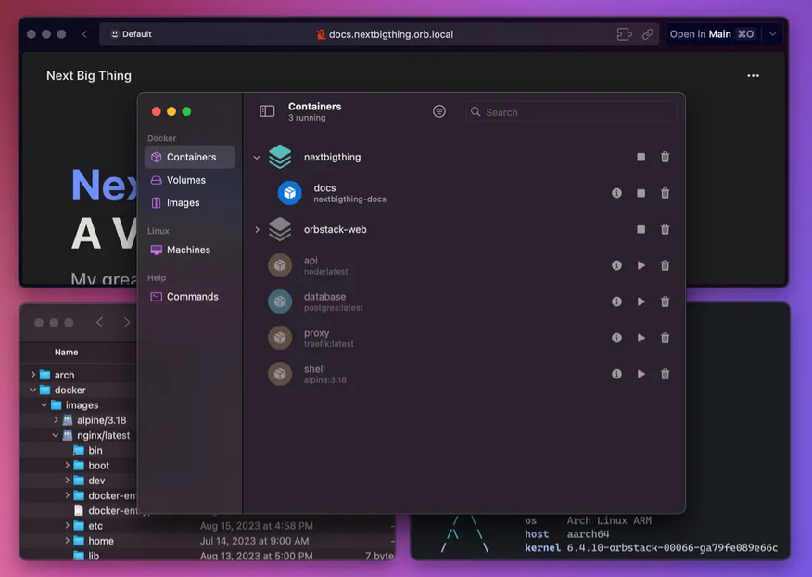Open the Volumes section
The width and height of the screenshot is (812, 577).
point(185,180)
